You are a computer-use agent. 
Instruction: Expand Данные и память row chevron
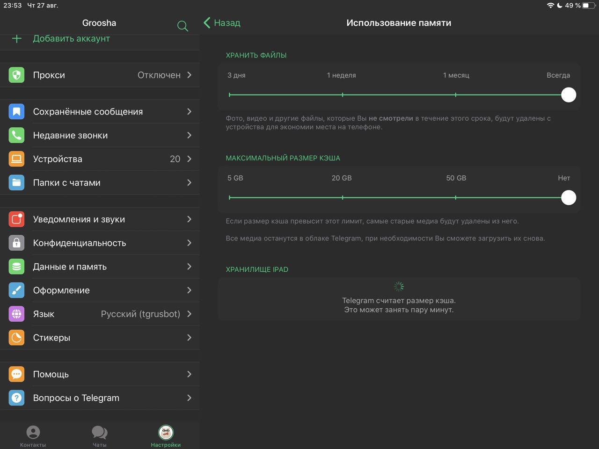coord(189,267)
